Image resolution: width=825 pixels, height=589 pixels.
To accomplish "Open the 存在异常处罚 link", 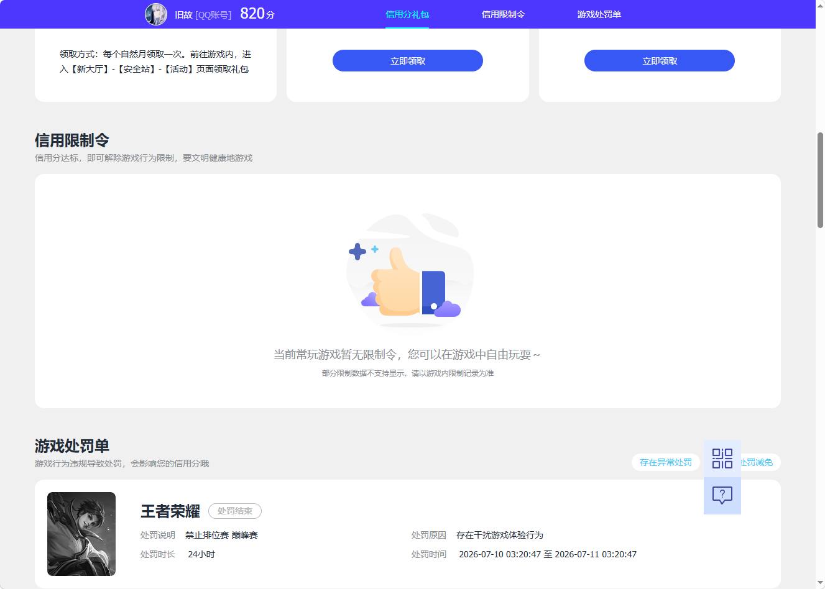I will click(x=666, y=462).
